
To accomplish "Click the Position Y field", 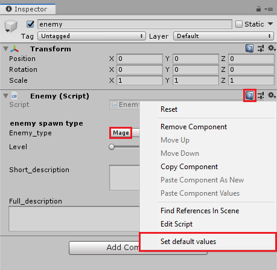I will pos(196,59).
